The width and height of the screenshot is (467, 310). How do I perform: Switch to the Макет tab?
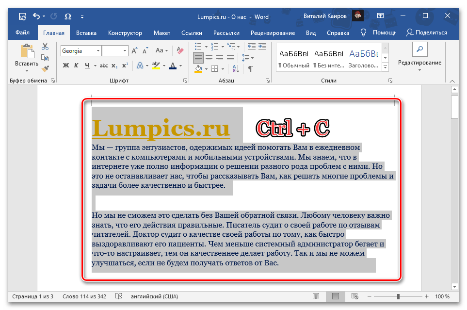[161, 33]
